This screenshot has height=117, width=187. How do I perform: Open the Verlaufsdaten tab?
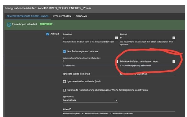point(62,16)
